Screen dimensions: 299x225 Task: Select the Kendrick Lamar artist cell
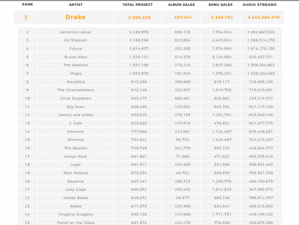click(76, 32)
